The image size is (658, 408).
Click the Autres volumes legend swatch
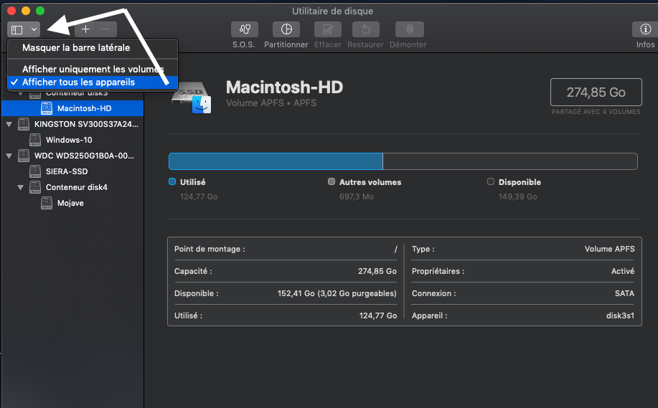point(332,181)
